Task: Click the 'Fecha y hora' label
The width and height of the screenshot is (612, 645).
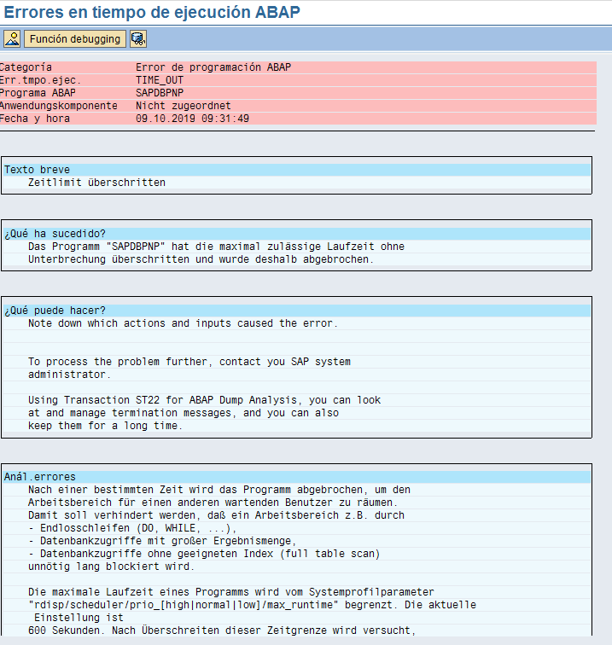Action: [x=35, y=119]
